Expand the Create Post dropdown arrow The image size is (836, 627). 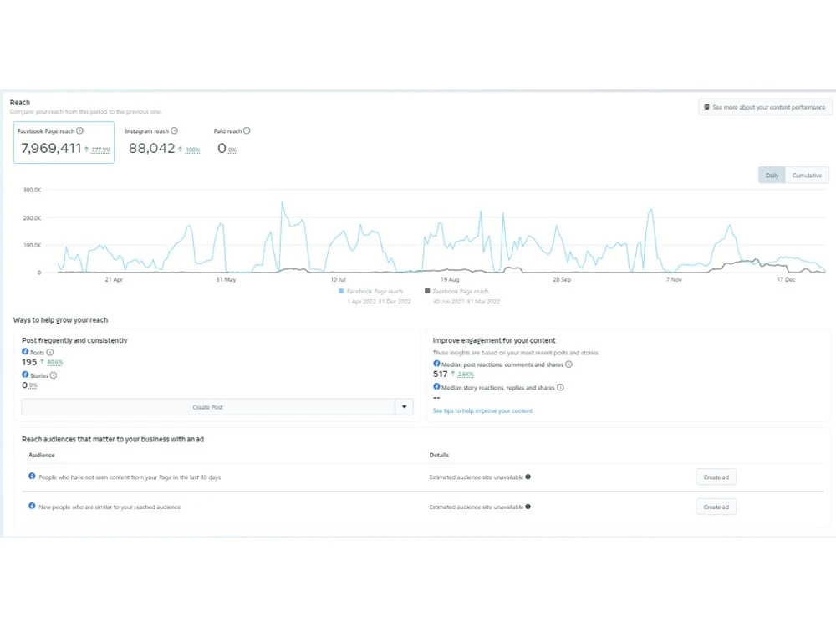(x=405, y=407)
